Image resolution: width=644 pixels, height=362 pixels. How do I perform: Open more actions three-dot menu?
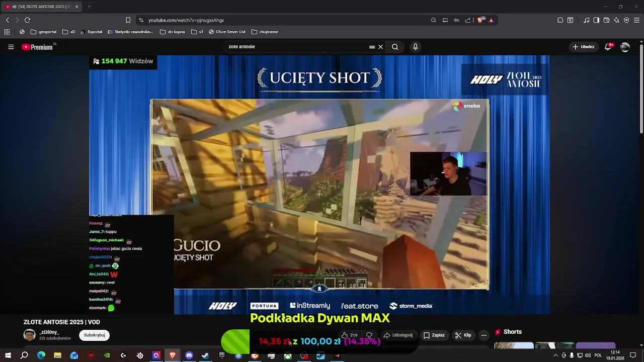[484, 335]
